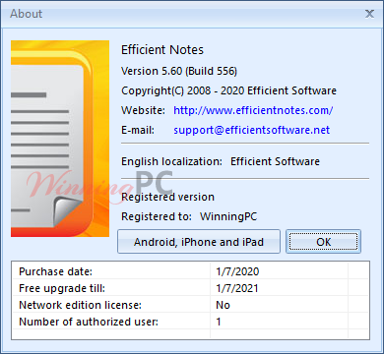Select the 1/7/2020 purchase date value
Image resolution: width=384 pixels, height=354 pixels.
click(237, 271)
